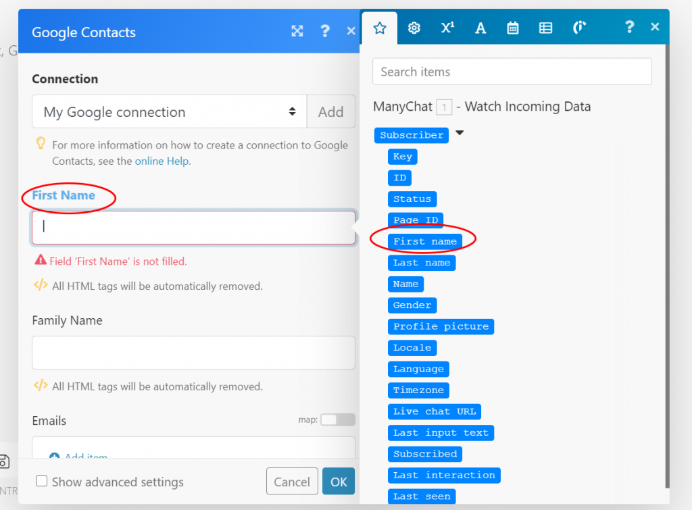Cancel the Google Contacts dialog
Image resolution: width=692 pixels, height=510 pixels.
point(292,482)
